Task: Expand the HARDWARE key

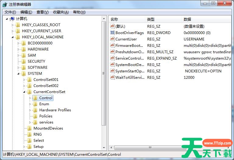Action: (x=18, y=50)
